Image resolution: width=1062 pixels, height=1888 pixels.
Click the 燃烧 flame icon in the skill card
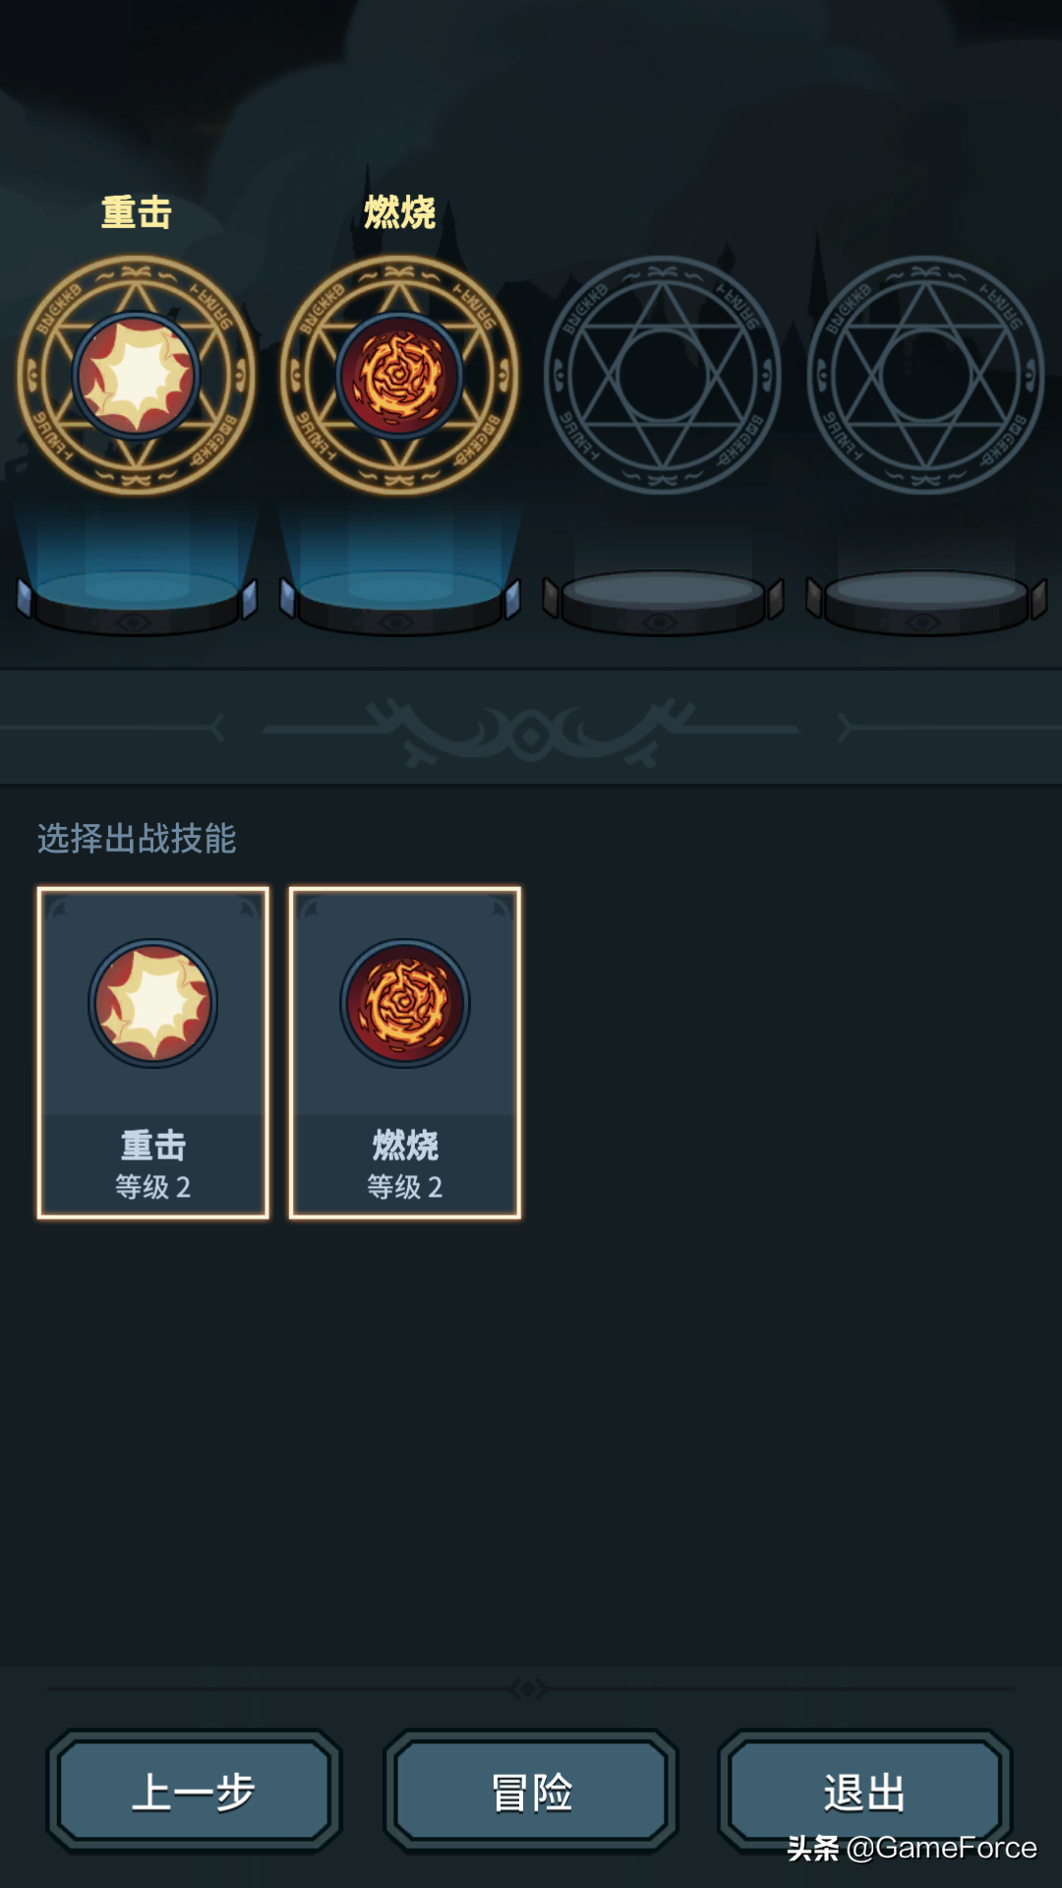pyautogui.click(x=405, y=1003)
